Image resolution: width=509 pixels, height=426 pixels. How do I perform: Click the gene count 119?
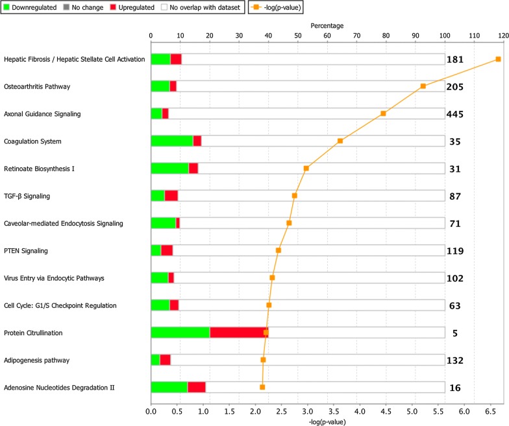point(454,251)
